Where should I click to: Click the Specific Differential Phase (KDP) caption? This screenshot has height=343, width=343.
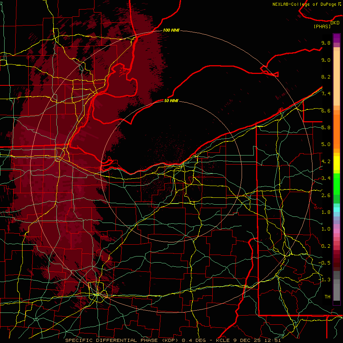click(122, 340)
